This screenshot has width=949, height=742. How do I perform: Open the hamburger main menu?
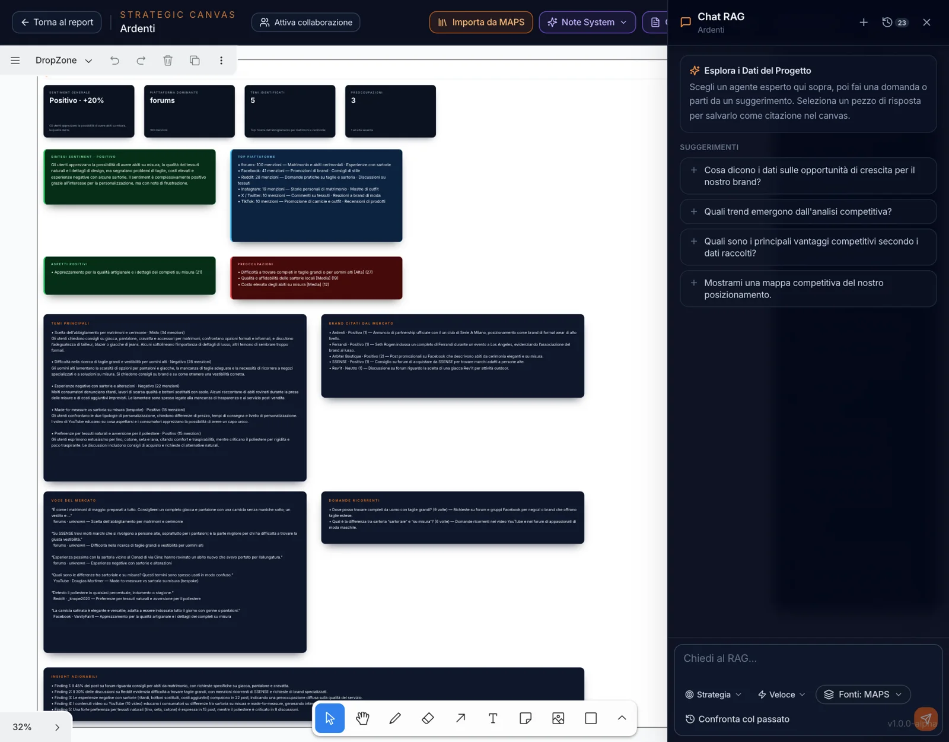(x=15, y=61)
